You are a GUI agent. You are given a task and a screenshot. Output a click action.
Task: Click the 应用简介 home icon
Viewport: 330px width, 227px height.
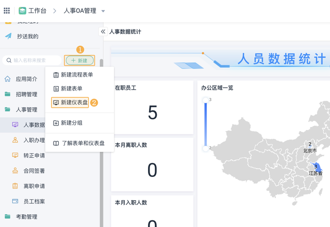(8, 79)
